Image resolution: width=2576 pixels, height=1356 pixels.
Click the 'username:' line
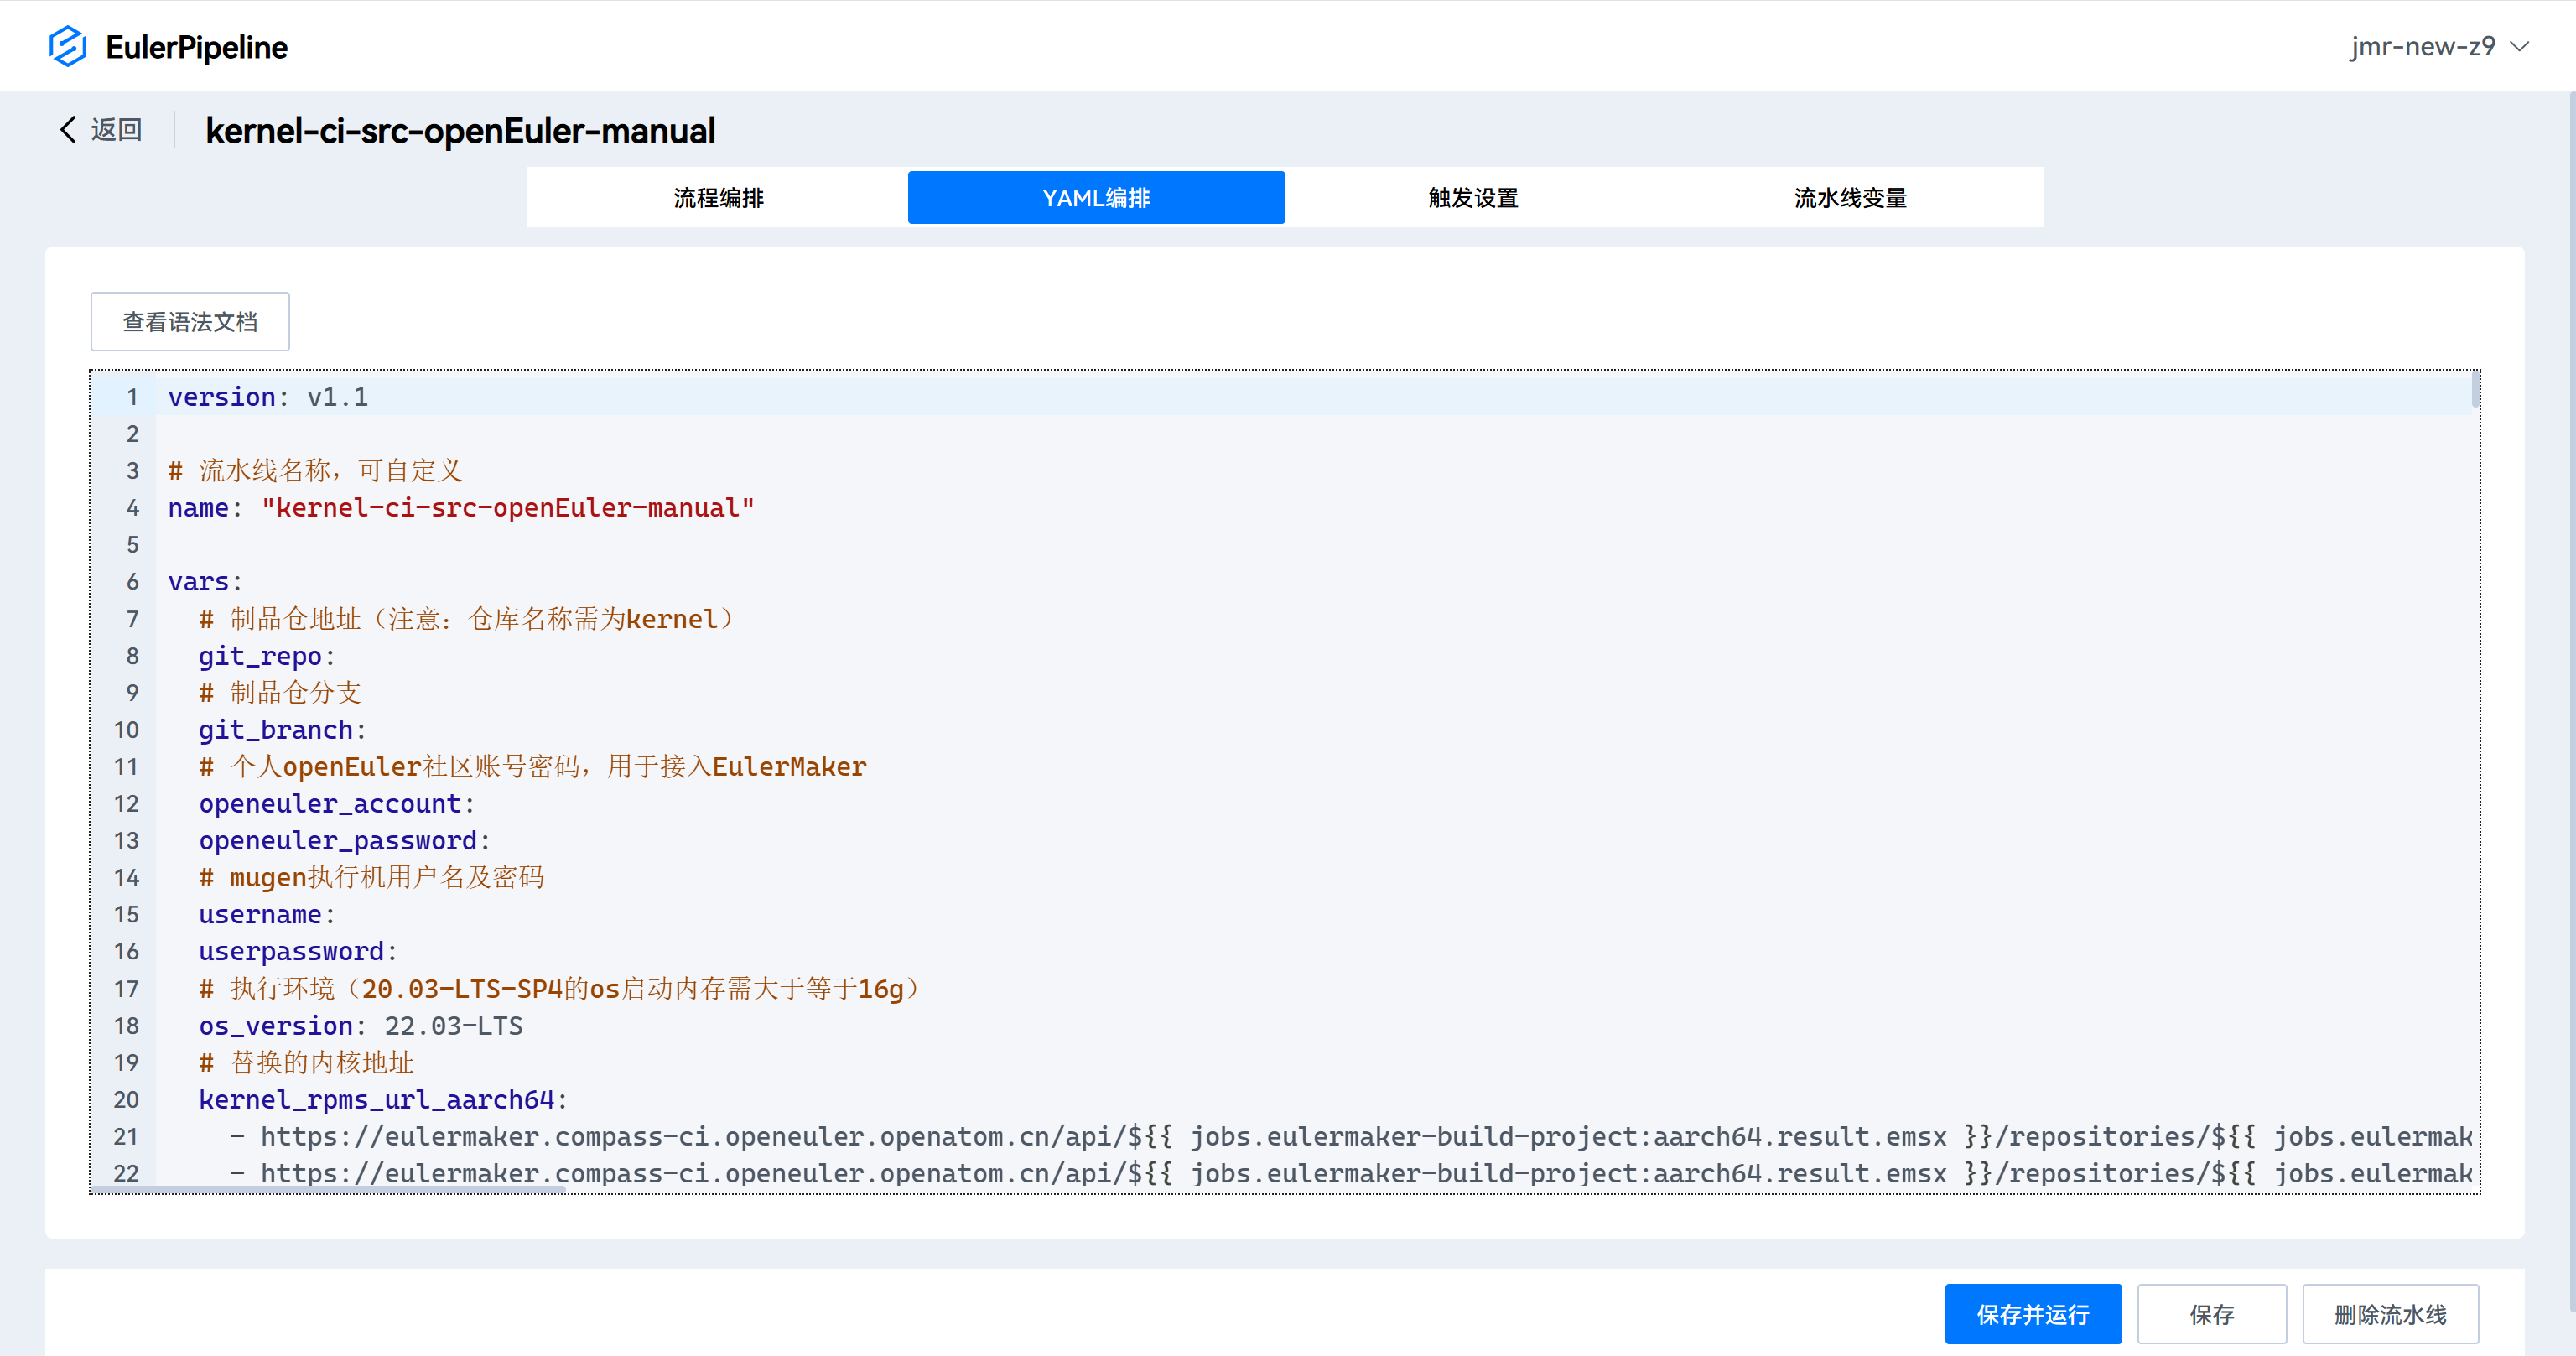coord(267,915)
